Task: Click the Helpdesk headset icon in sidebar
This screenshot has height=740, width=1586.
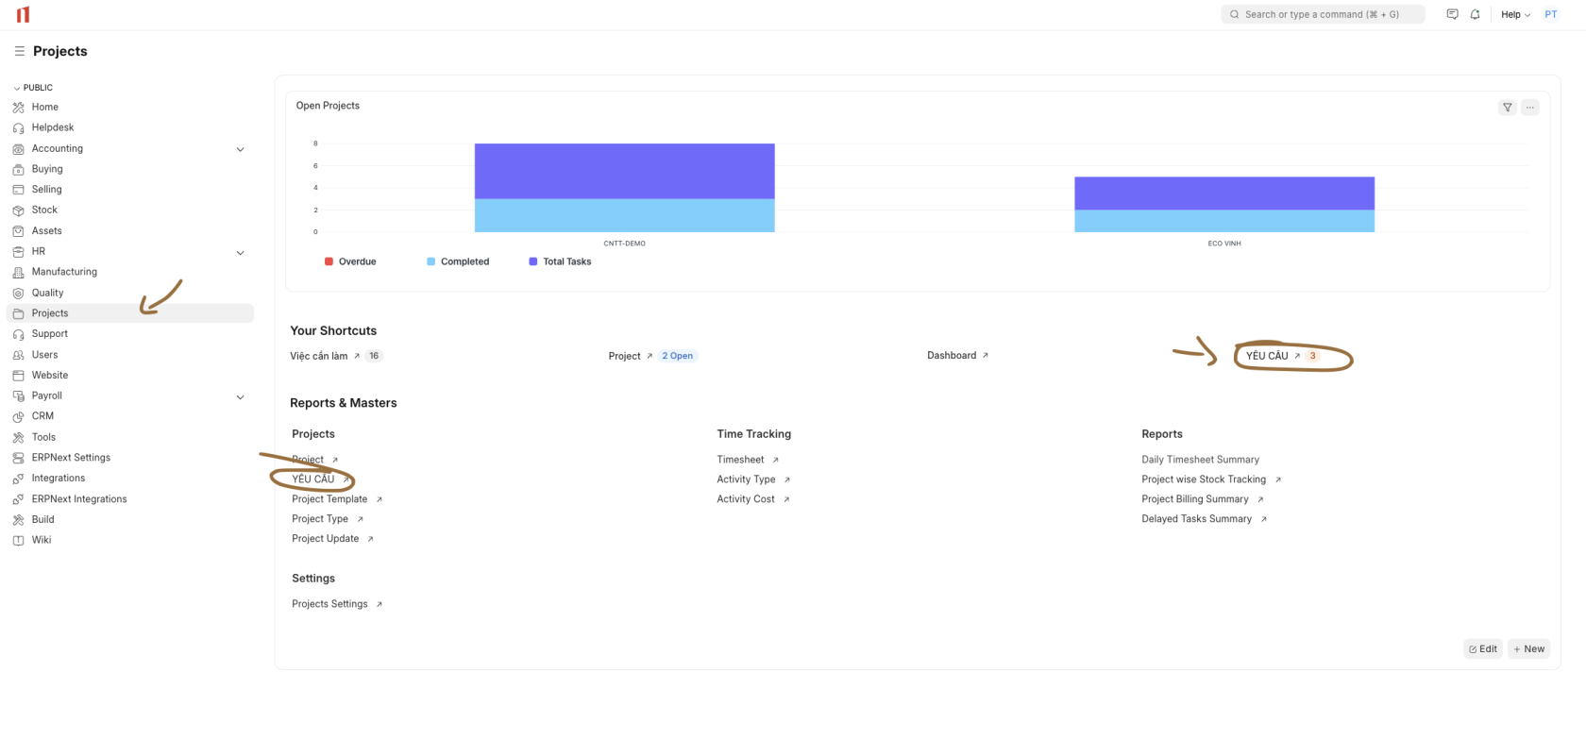Action: 18,128
